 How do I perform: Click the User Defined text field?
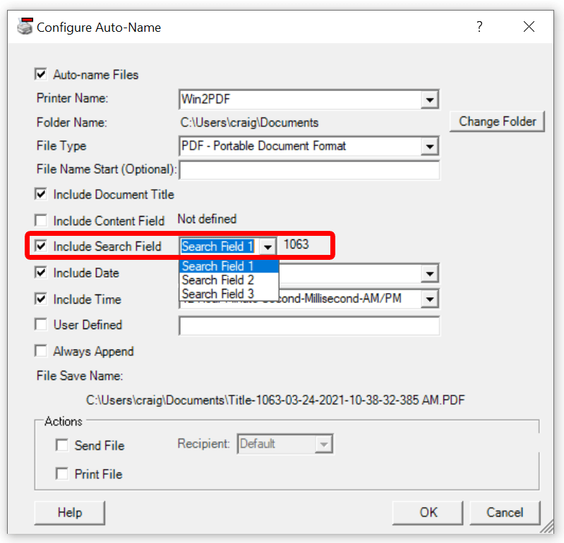click(309, 326)
